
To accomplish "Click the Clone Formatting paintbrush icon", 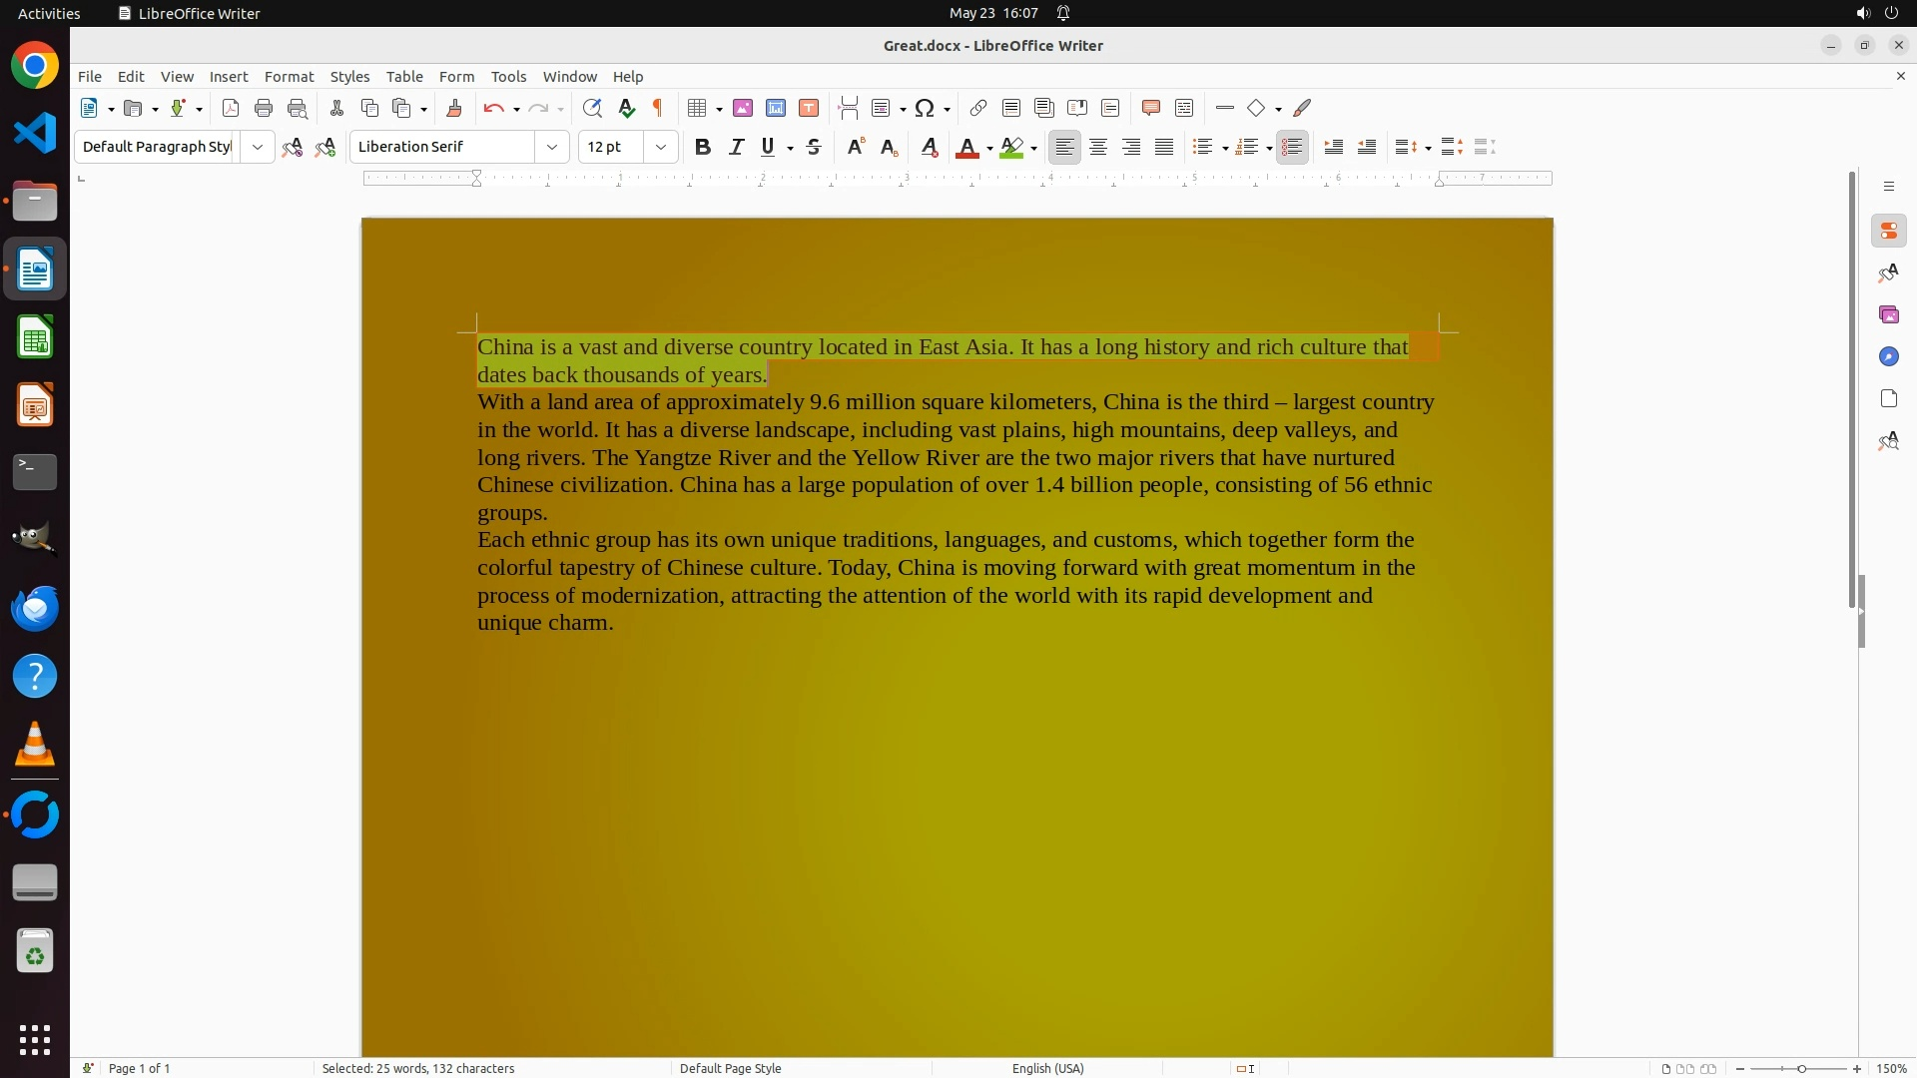I will pyautogui.click(x=454, y=108).
